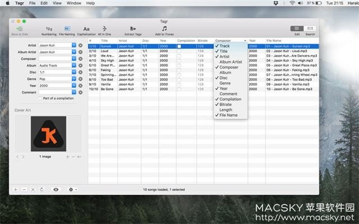This screenshot has height=224, width=359.
Task: Clear the Album field
Action: click(x=80, y=66)
